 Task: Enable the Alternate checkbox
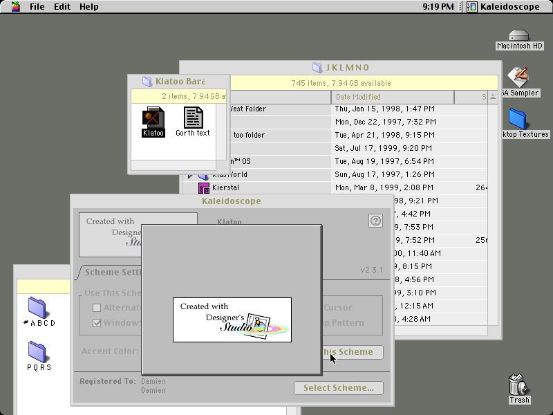pos(97,308)
